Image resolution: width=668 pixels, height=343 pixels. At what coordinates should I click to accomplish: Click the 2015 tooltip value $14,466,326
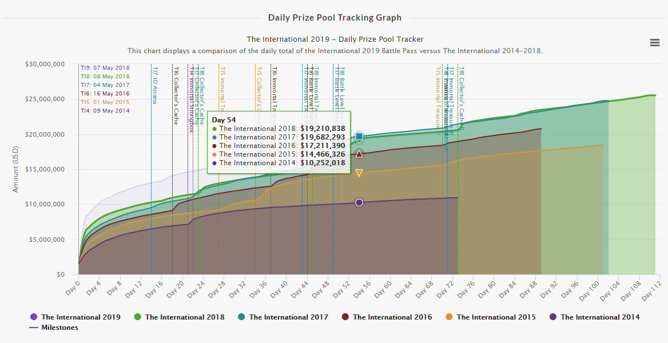click(323, 154)
